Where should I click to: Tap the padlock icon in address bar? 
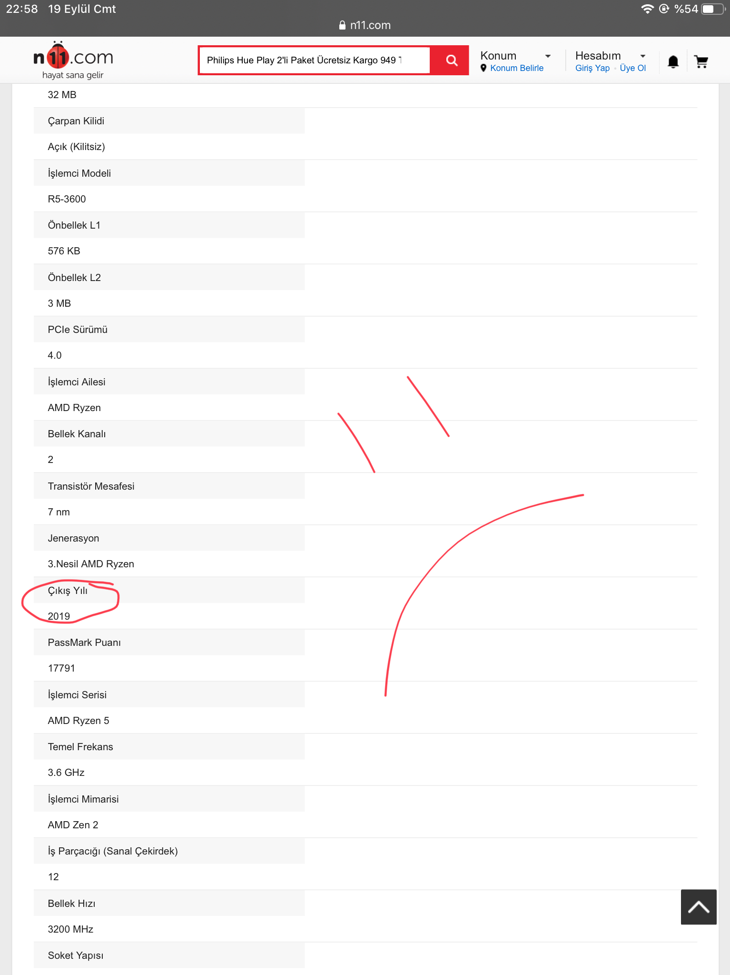[342, 25]
